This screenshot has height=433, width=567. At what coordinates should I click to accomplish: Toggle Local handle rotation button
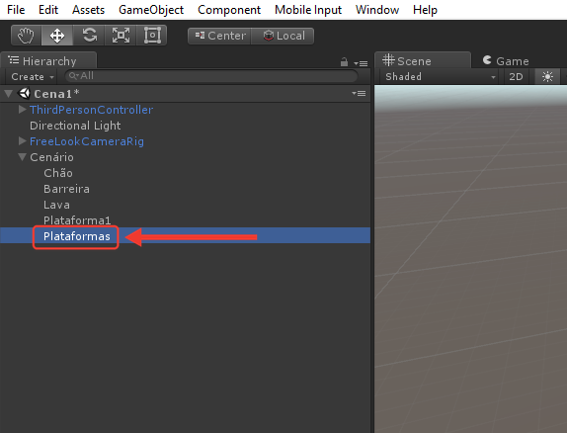point(283,36)
